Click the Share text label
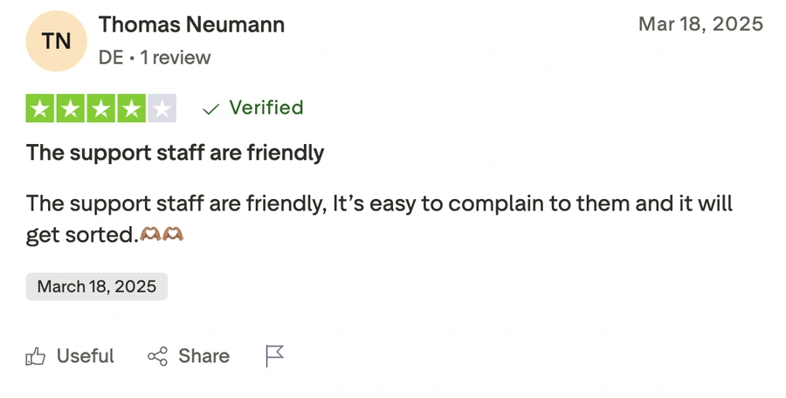786x398 pixels. [x=203, y=356]
